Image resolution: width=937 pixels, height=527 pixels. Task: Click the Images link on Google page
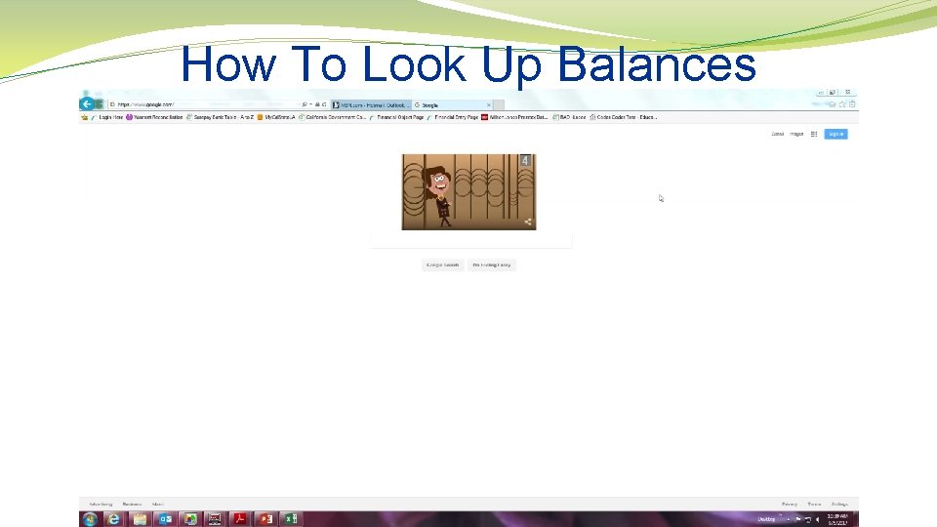tap(796, 134)
